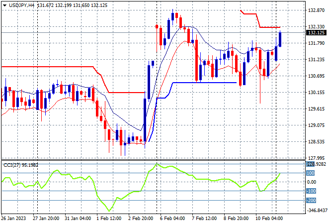Select the CCI 228.9282 level label

(x=316, y=164)
